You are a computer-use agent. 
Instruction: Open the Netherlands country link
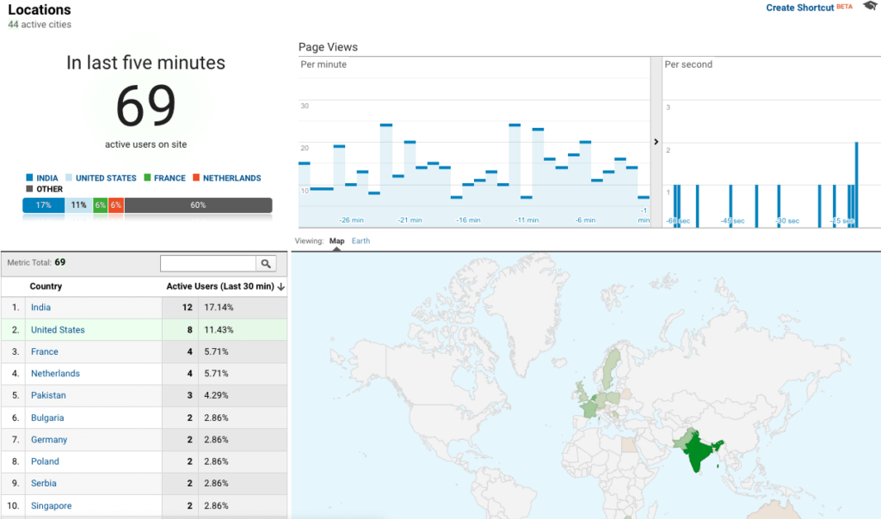[55, 374]
